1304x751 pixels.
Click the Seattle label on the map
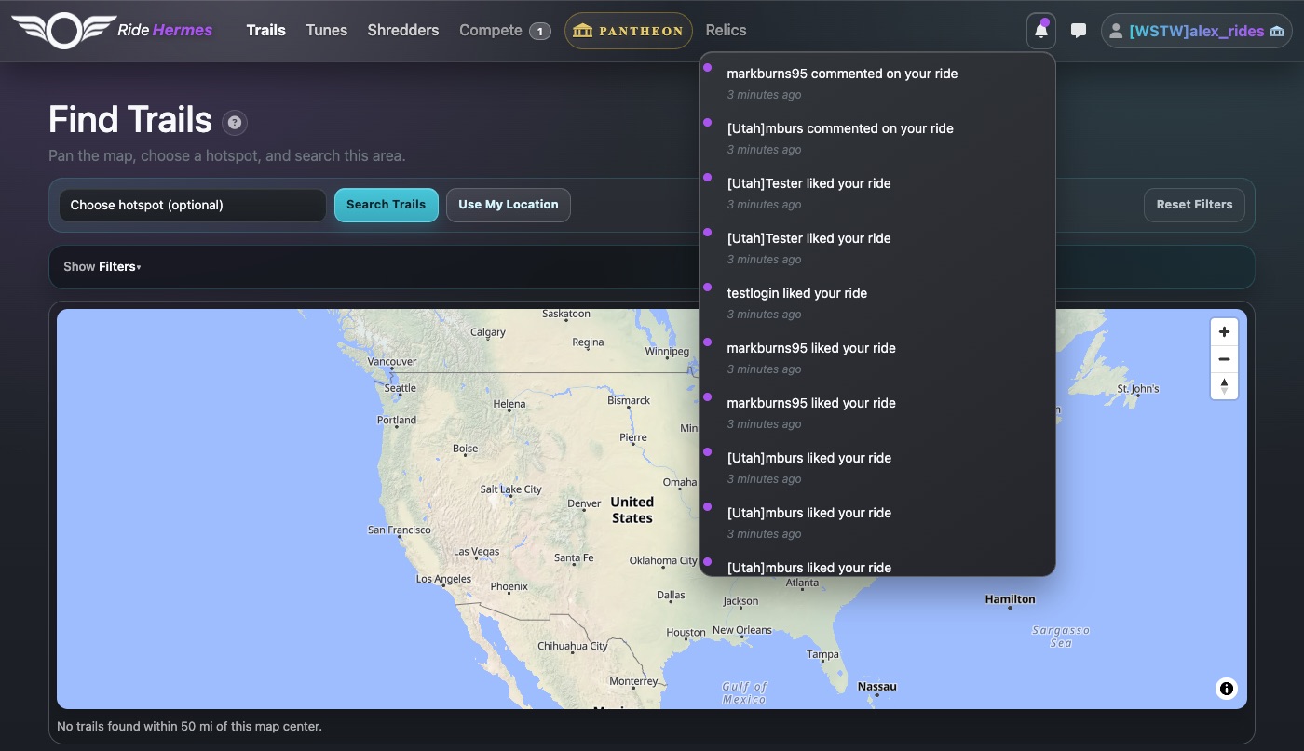click(x=401, y=388)
